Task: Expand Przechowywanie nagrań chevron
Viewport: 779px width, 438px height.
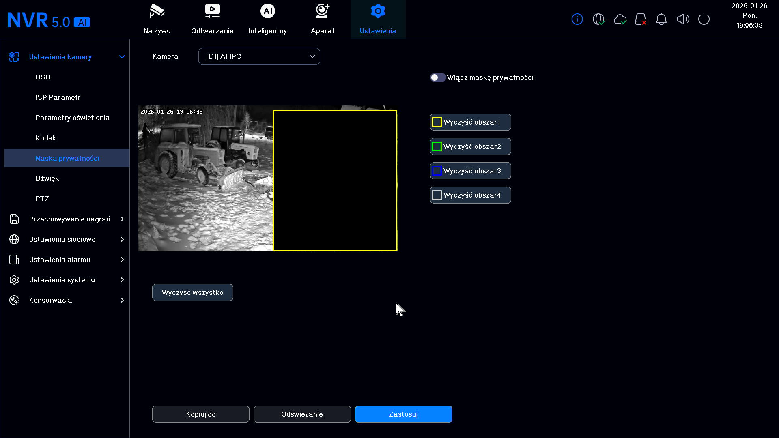Action: point(122,219)
